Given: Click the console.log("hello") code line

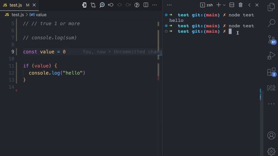Looking at the screenshot, I should 57,73.
